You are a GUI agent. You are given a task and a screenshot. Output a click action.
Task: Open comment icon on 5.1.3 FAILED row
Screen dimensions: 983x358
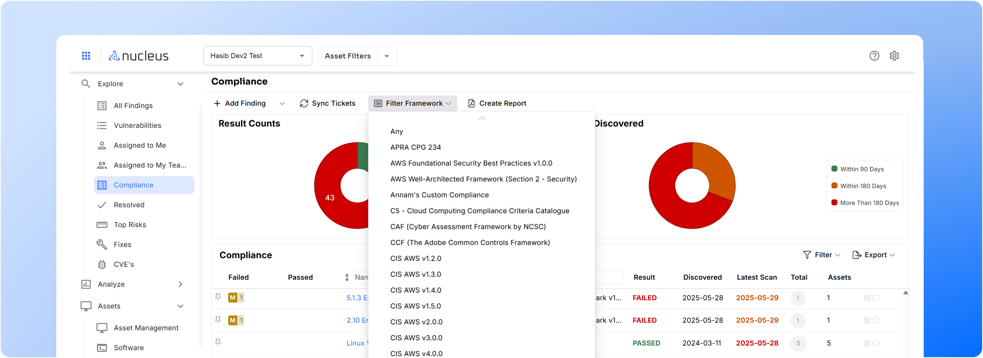click(x=876, y=297)
